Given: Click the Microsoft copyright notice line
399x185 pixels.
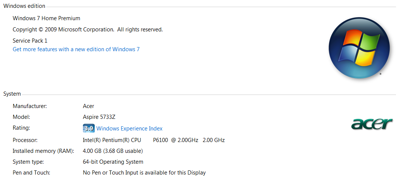Looking at the screenshot, I should 88,30.
